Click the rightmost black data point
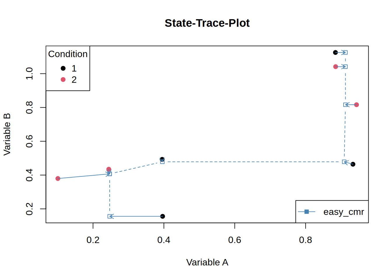Image resolution: width=392 pixels, height=280 pixels. point(353,164)
